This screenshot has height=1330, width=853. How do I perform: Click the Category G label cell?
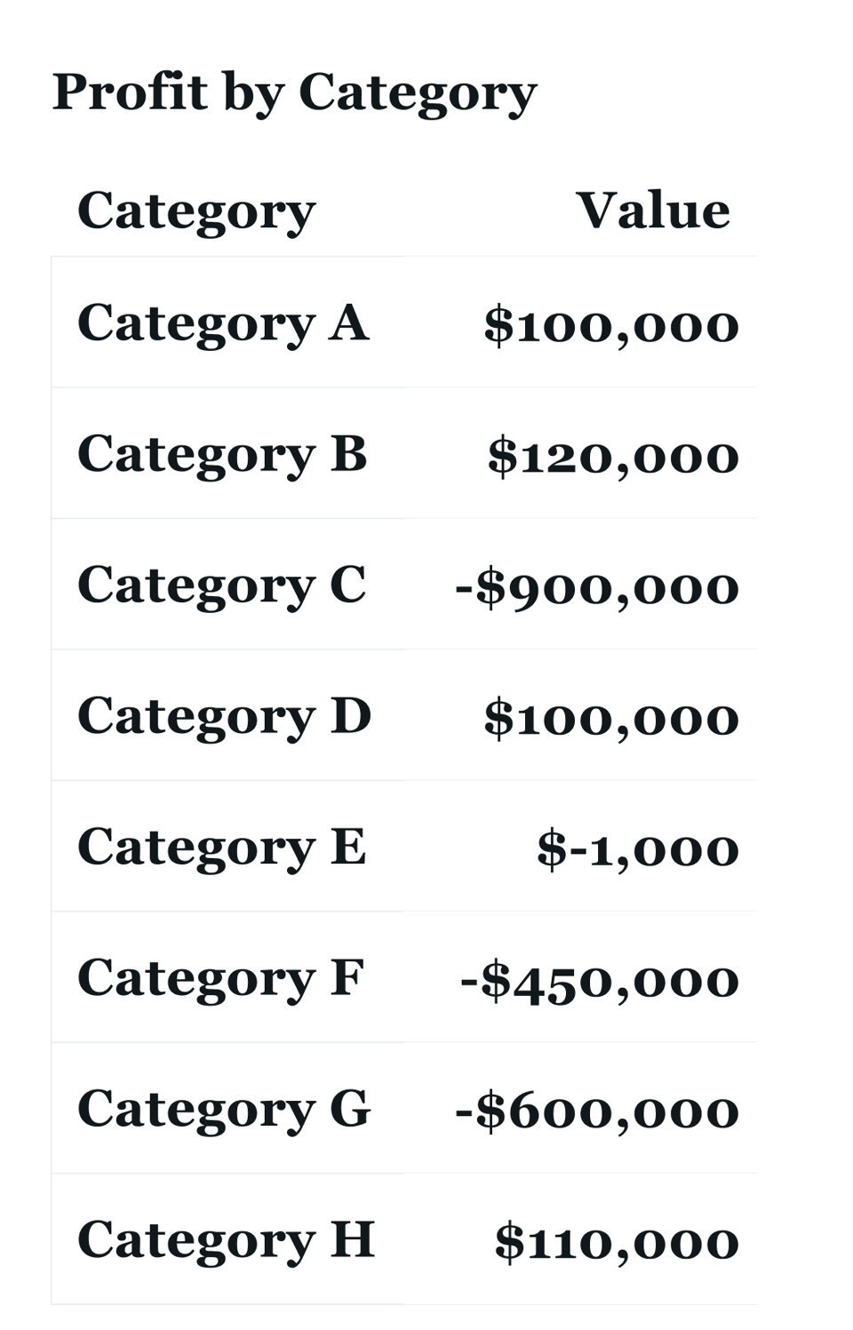pyautogui.click(x=224, y=1110)
